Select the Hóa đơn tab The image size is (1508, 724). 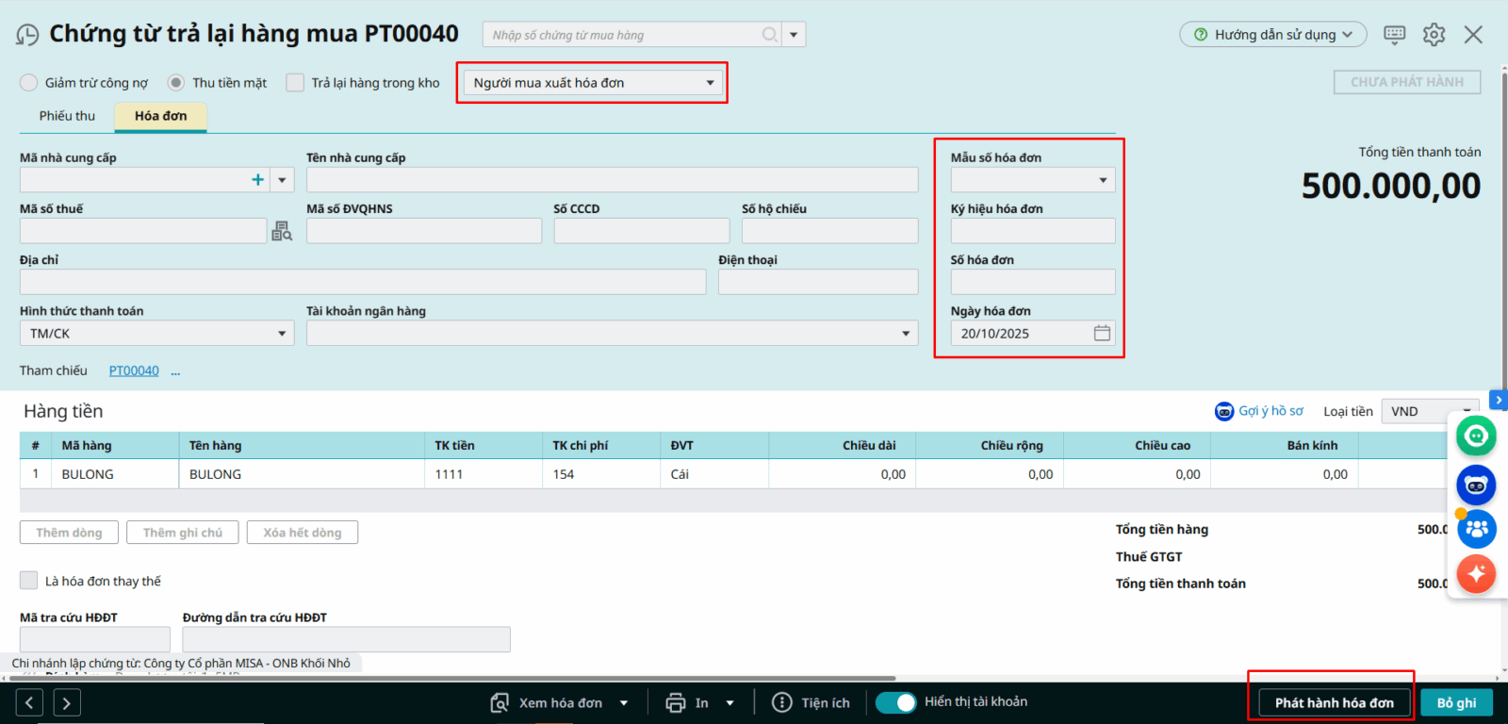point(160,116)
